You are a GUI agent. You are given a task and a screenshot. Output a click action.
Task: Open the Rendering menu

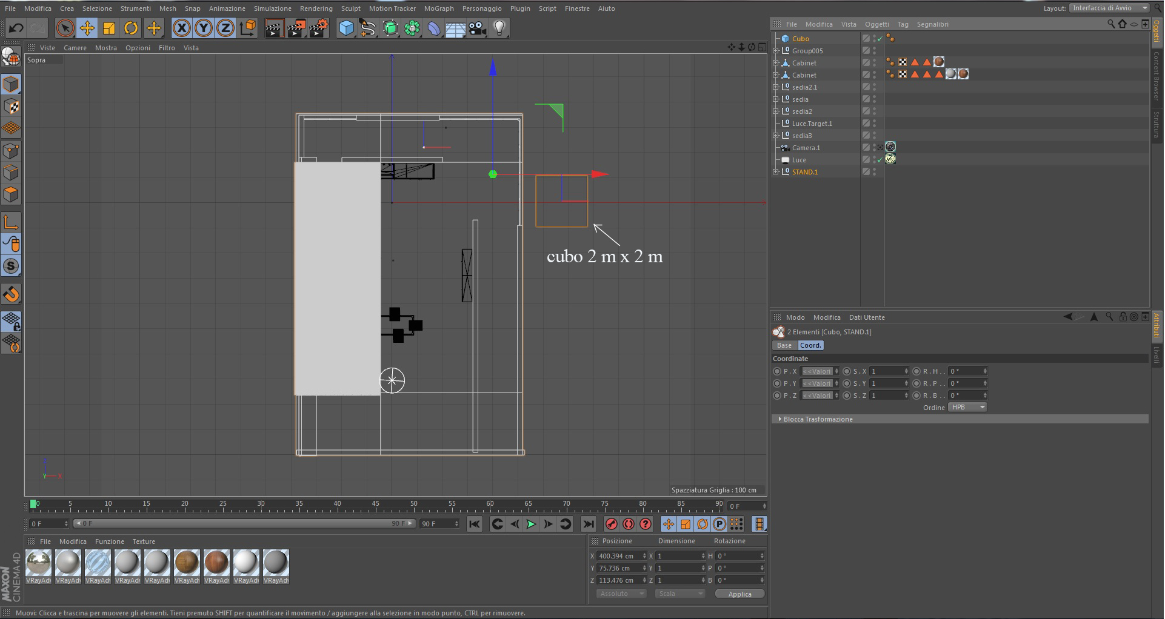coord(316,8)
